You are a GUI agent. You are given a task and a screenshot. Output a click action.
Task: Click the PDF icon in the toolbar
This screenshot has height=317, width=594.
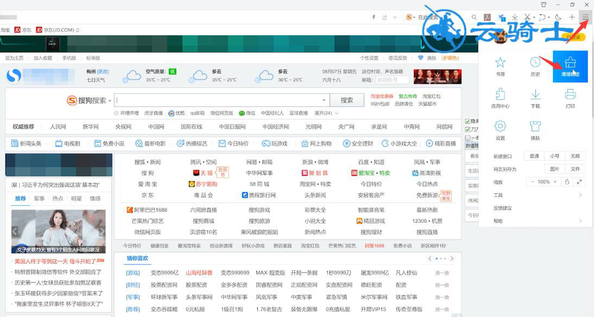coord(487,17)
